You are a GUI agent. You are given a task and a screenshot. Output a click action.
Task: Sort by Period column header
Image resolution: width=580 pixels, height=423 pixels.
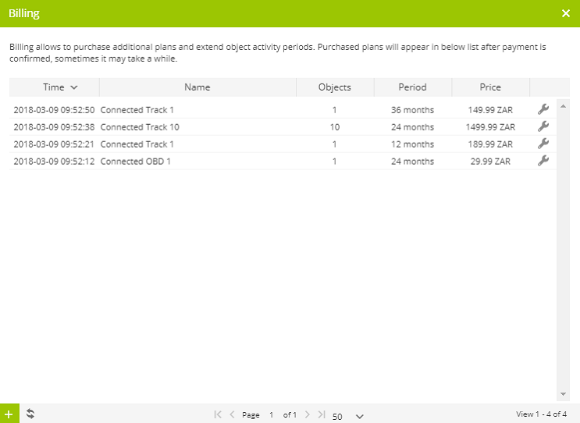413,87
